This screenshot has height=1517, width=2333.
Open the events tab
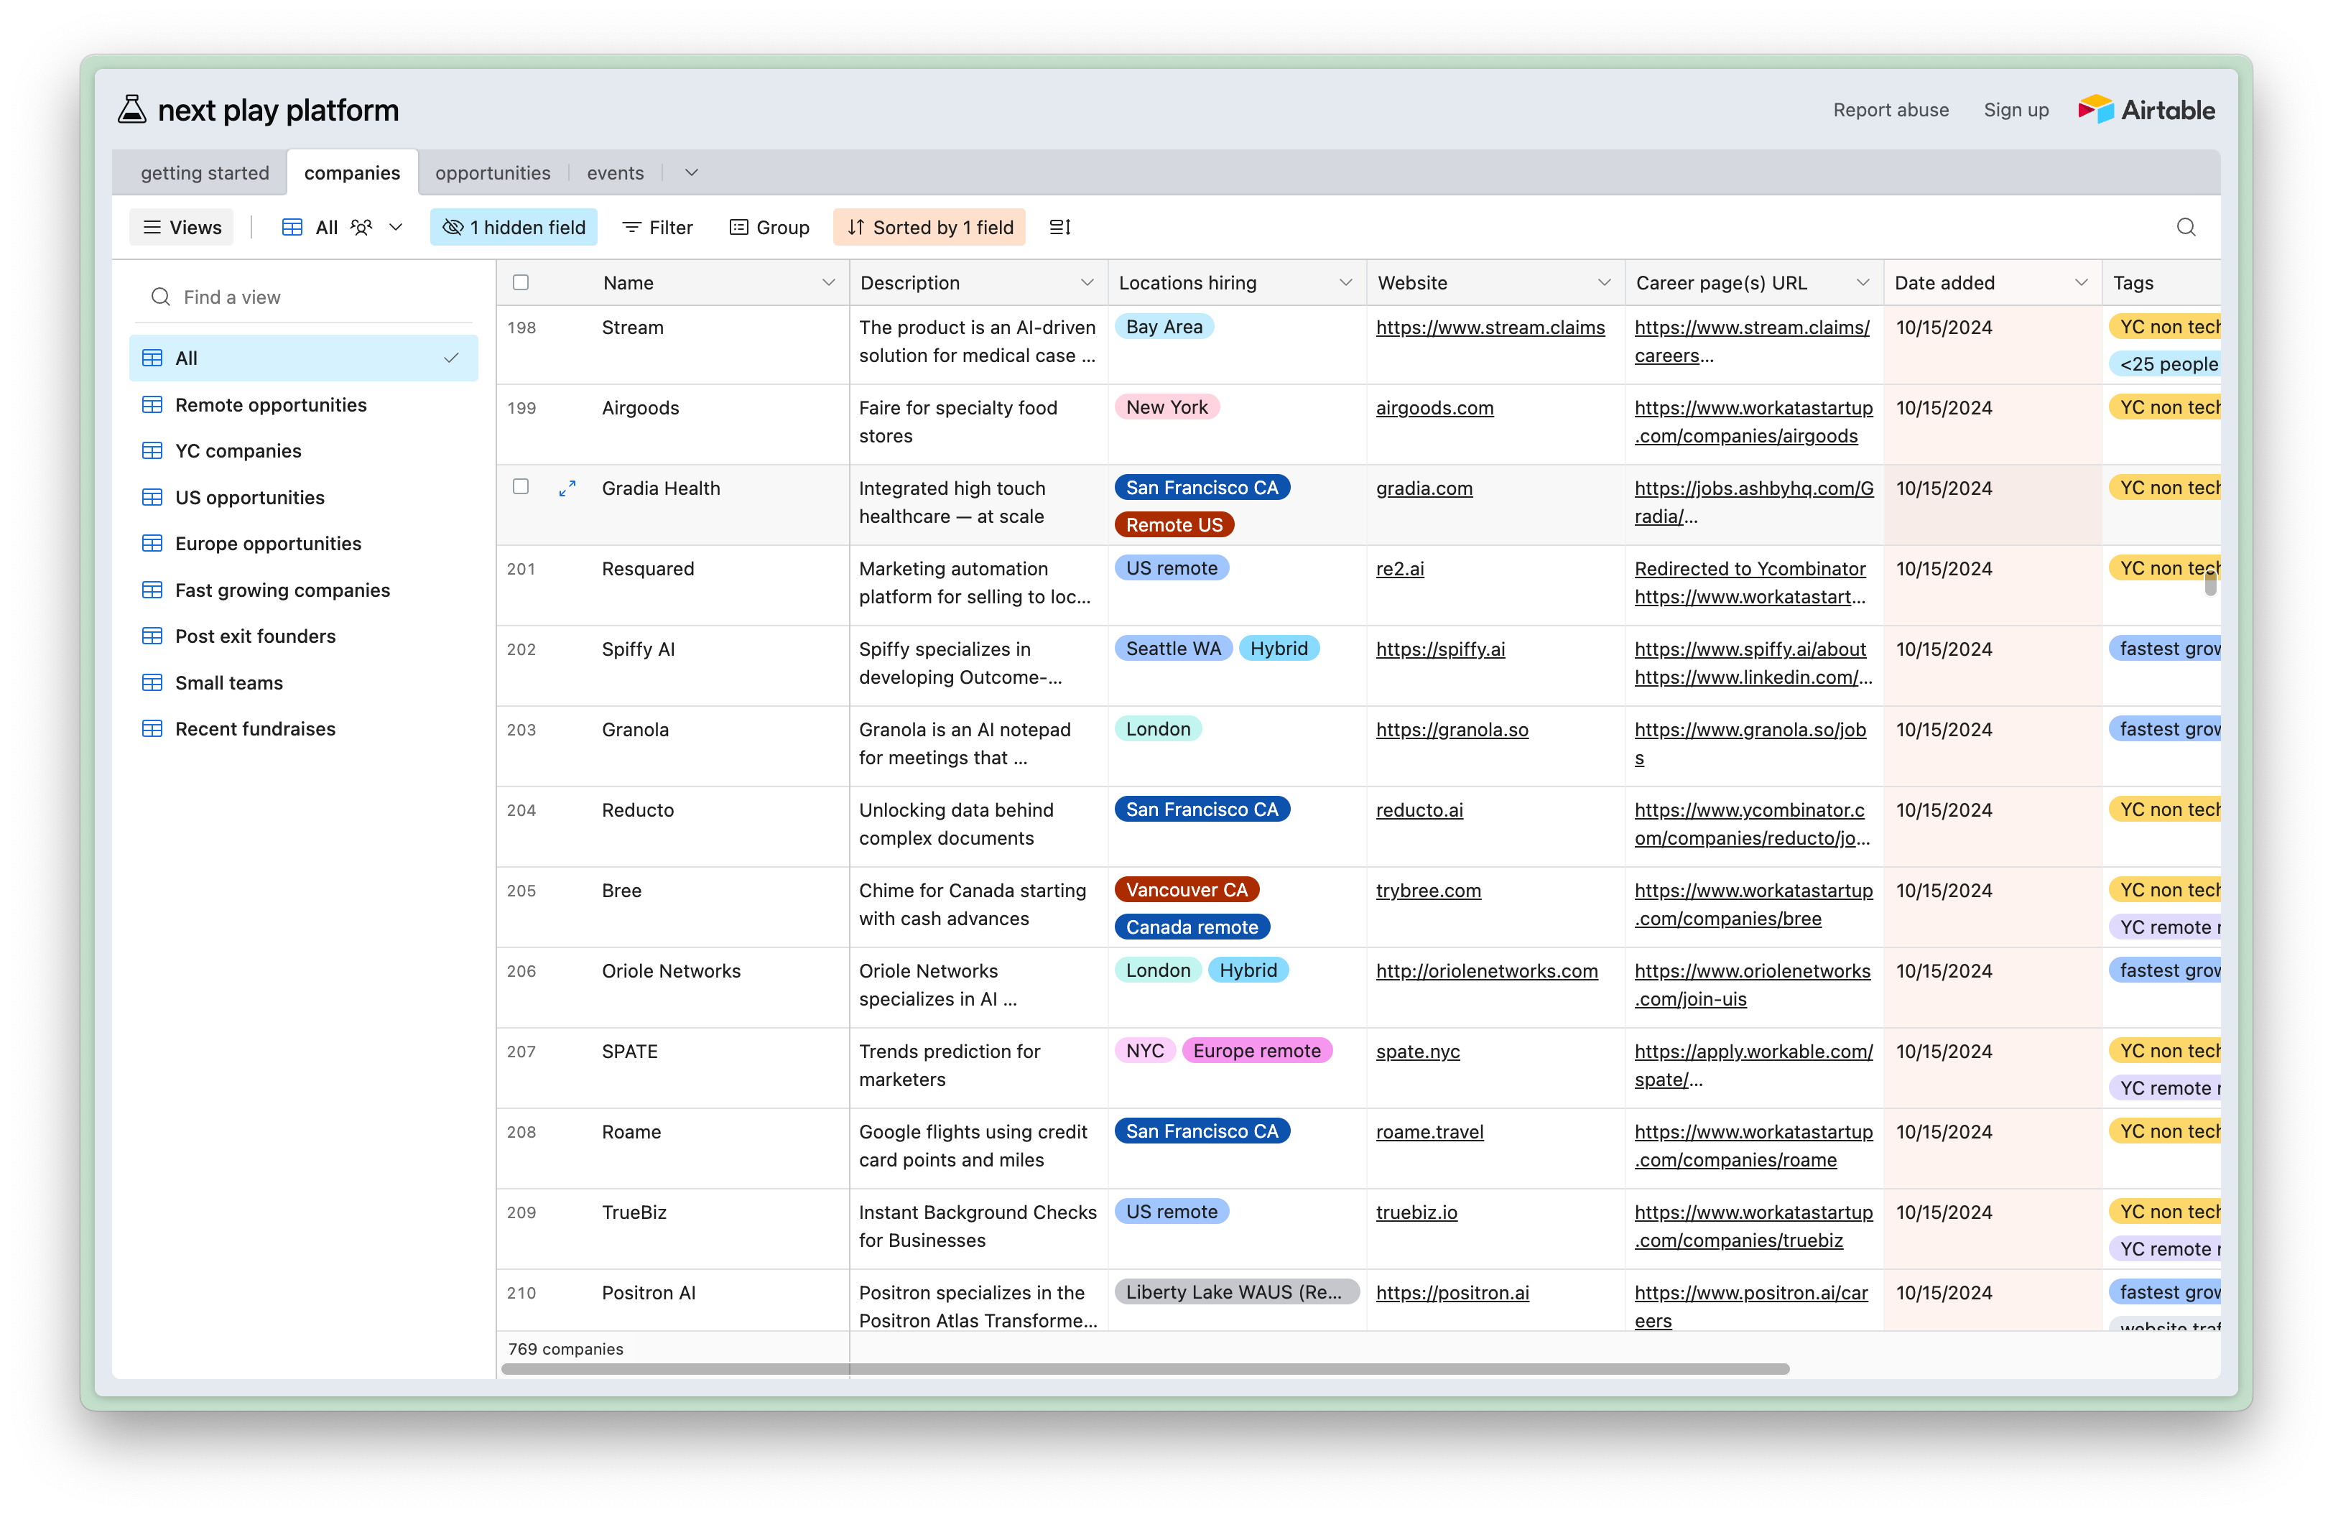pos(616,172)
